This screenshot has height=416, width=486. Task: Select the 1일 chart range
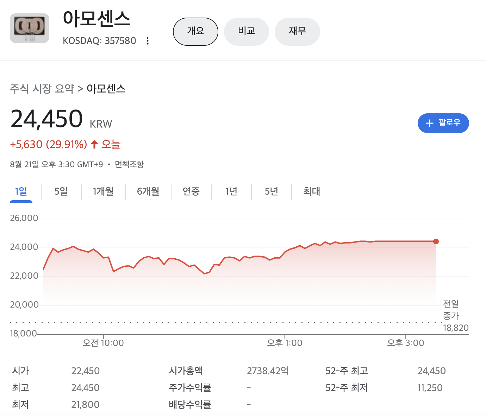point(21,191)
